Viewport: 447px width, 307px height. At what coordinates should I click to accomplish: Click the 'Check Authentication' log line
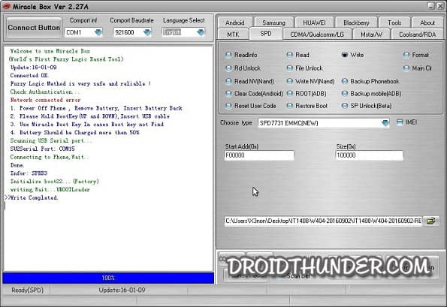44,92
